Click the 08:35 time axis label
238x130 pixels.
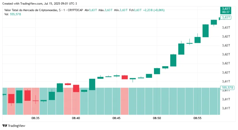[x=35, y=118]
